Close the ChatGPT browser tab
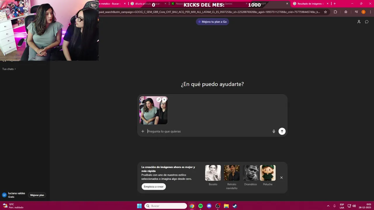This screenshot has height=210, width=374. click(287, 3)
